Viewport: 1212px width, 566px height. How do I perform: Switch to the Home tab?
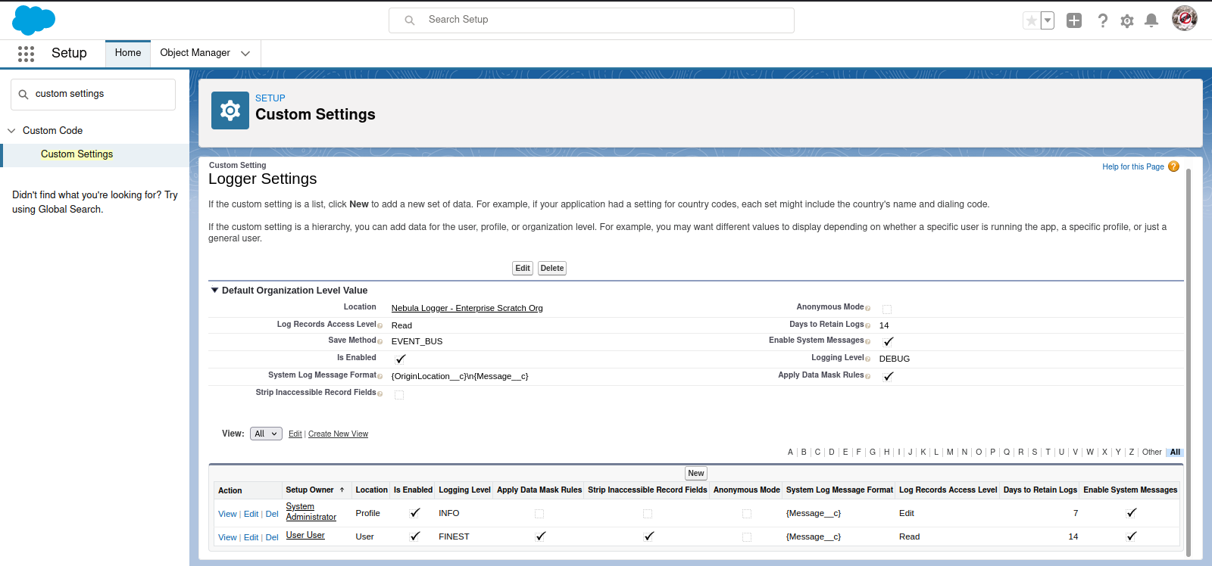point(128,53)
